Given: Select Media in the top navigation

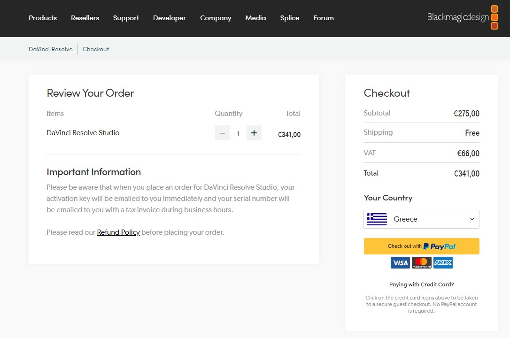Looking at the screenshot, I should coord(255,18).
